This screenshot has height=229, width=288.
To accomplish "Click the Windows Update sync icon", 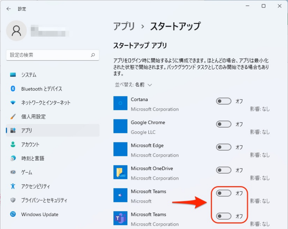I will [x=13, y=214].
